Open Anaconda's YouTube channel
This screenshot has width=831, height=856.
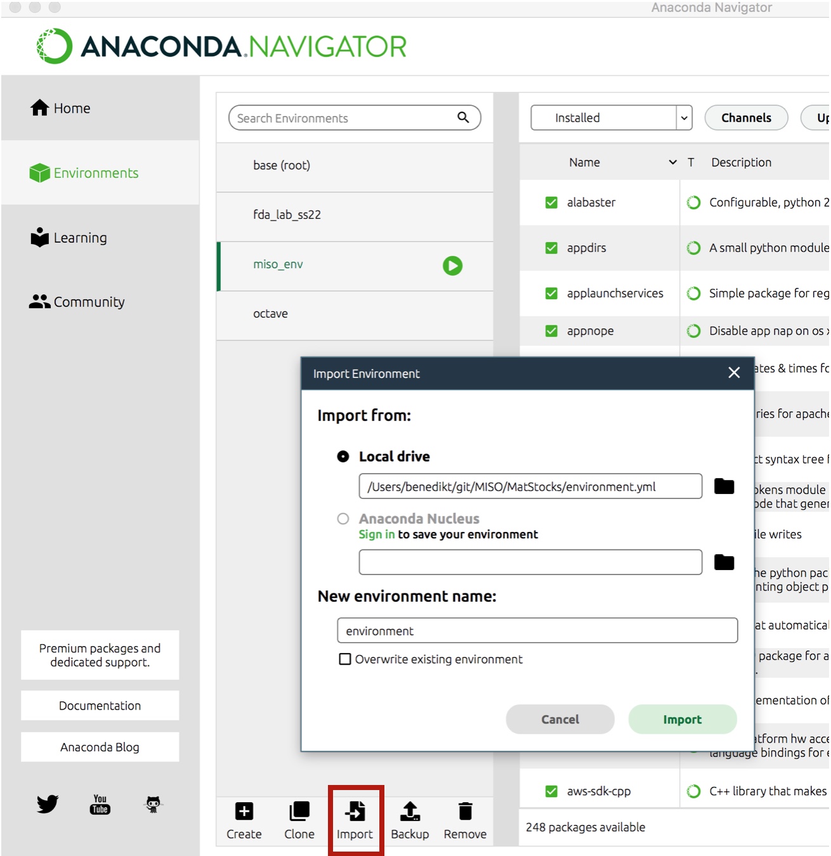point(100,804)
